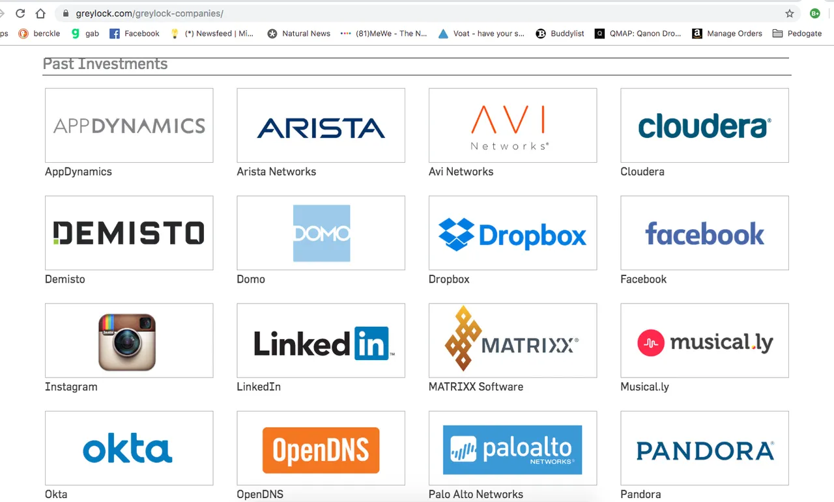The height and width of the screenshot is (502, 834).
Task: Open the Pedogate bookmarks folder
Action: [797, 33]
